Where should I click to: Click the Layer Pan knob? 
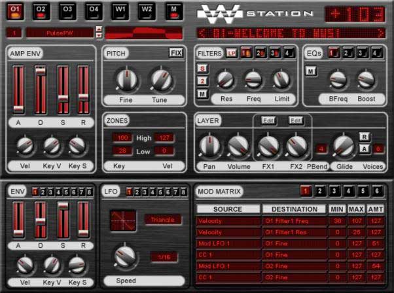coord(209,146)
